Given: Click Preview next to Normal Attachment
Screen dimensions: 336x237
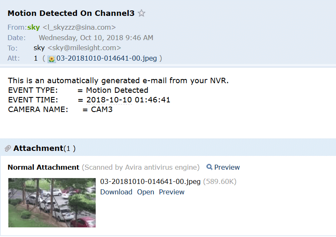Looking at the screenshot, I should 227,167.
